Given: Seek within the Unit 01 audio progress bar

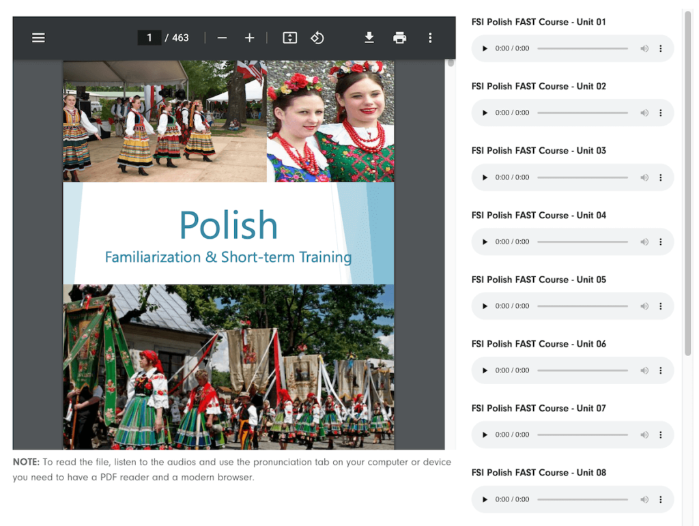Looking at the screenshot, I should coord(583,48).
